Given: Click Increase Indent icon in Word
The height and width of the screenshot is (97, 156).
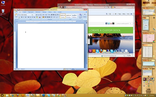Looking at the screenshot, I should 53,15.
